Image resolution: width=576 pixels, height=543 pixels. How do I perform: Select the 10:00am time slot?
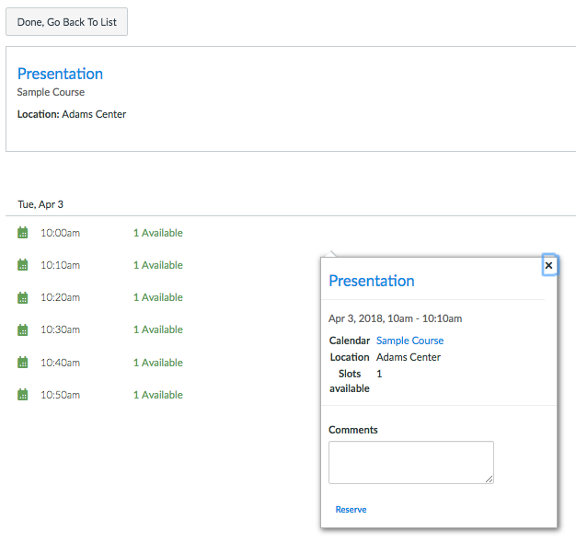click(60, 233)
